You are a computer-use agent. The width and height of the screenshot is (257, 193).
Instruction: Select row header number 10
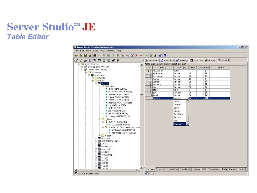click(149, 95)
